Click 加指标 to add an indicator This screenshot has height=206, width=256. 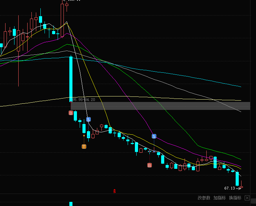[219, 198]
